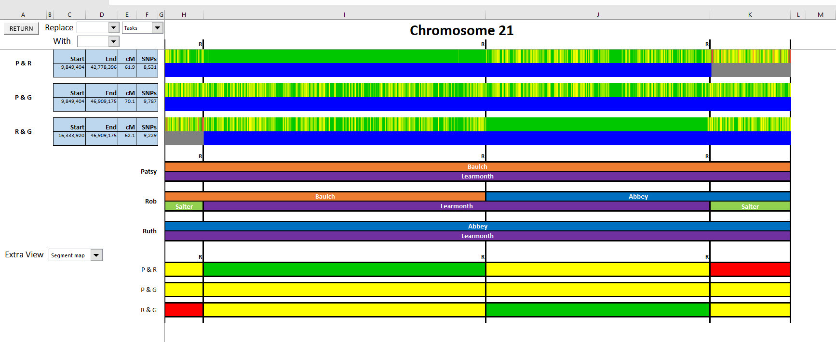836x342 pixels.
Task: Open the Segment map Extra View dropdown
Action: tap(96, 255)
